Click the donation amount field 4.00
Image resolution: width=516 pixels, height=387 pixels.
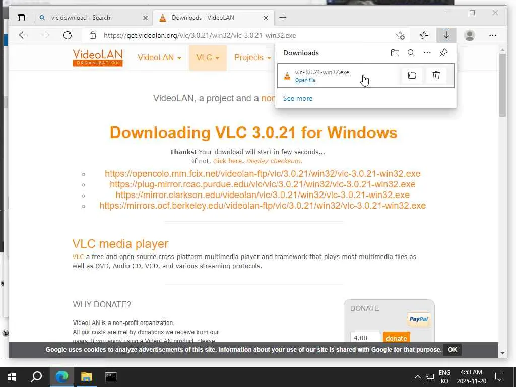click(365, 338)
